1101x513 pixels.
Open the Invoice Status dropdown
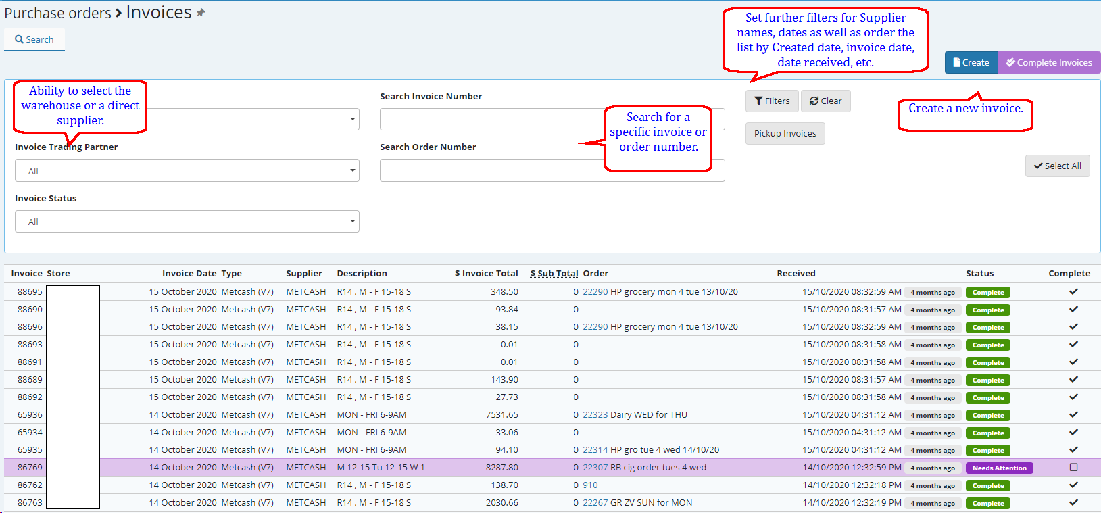(187, 221)
